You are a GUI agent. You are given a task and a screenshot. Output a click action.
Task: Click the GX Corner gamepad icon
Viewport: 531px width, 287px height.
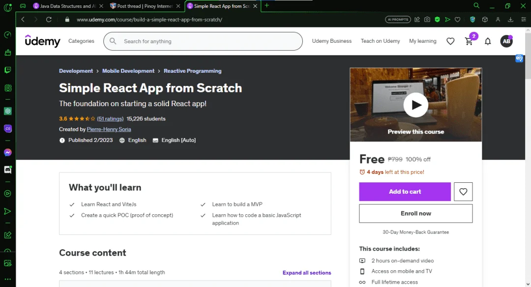[x=23, y=6]
